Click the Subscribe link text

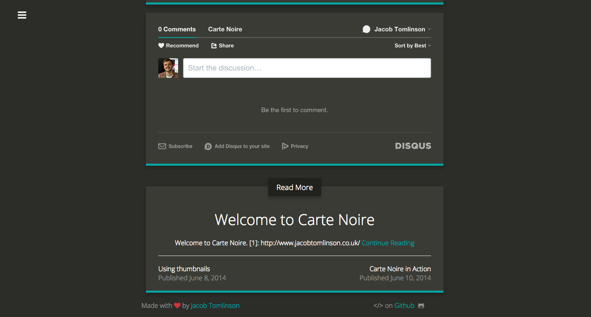(181, 146)
